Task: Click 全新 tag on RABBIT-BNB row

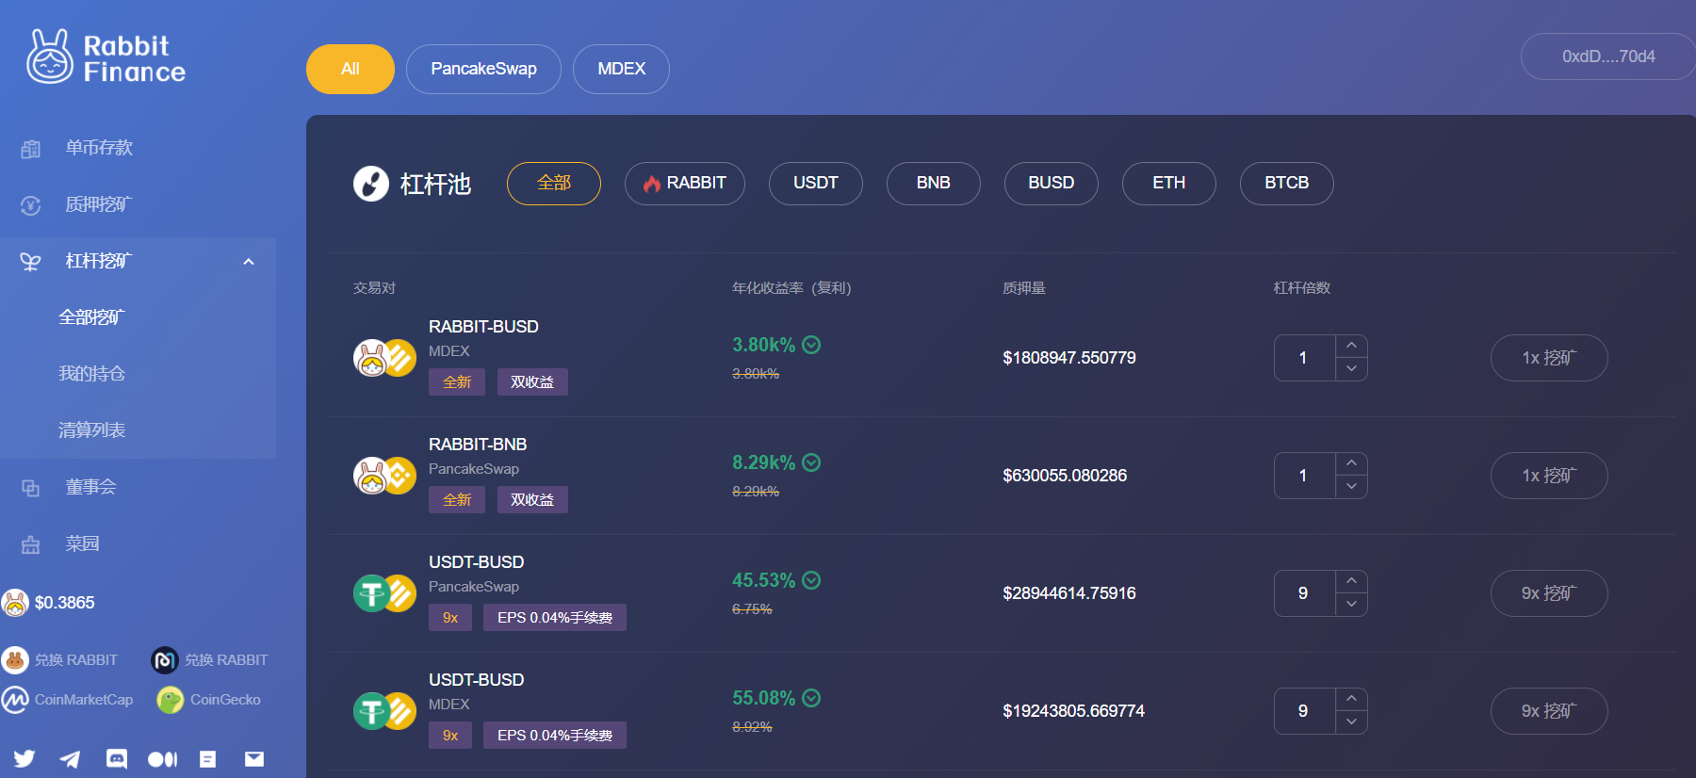Action: (x=457, y=500)
